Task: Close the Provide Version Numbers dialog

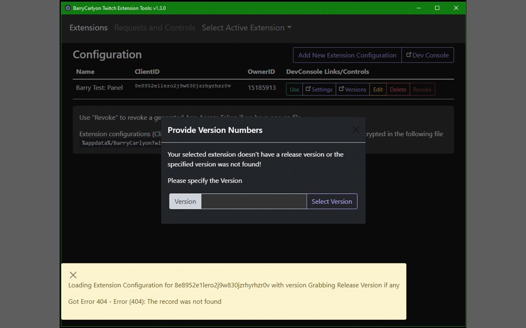Action: 355,130
